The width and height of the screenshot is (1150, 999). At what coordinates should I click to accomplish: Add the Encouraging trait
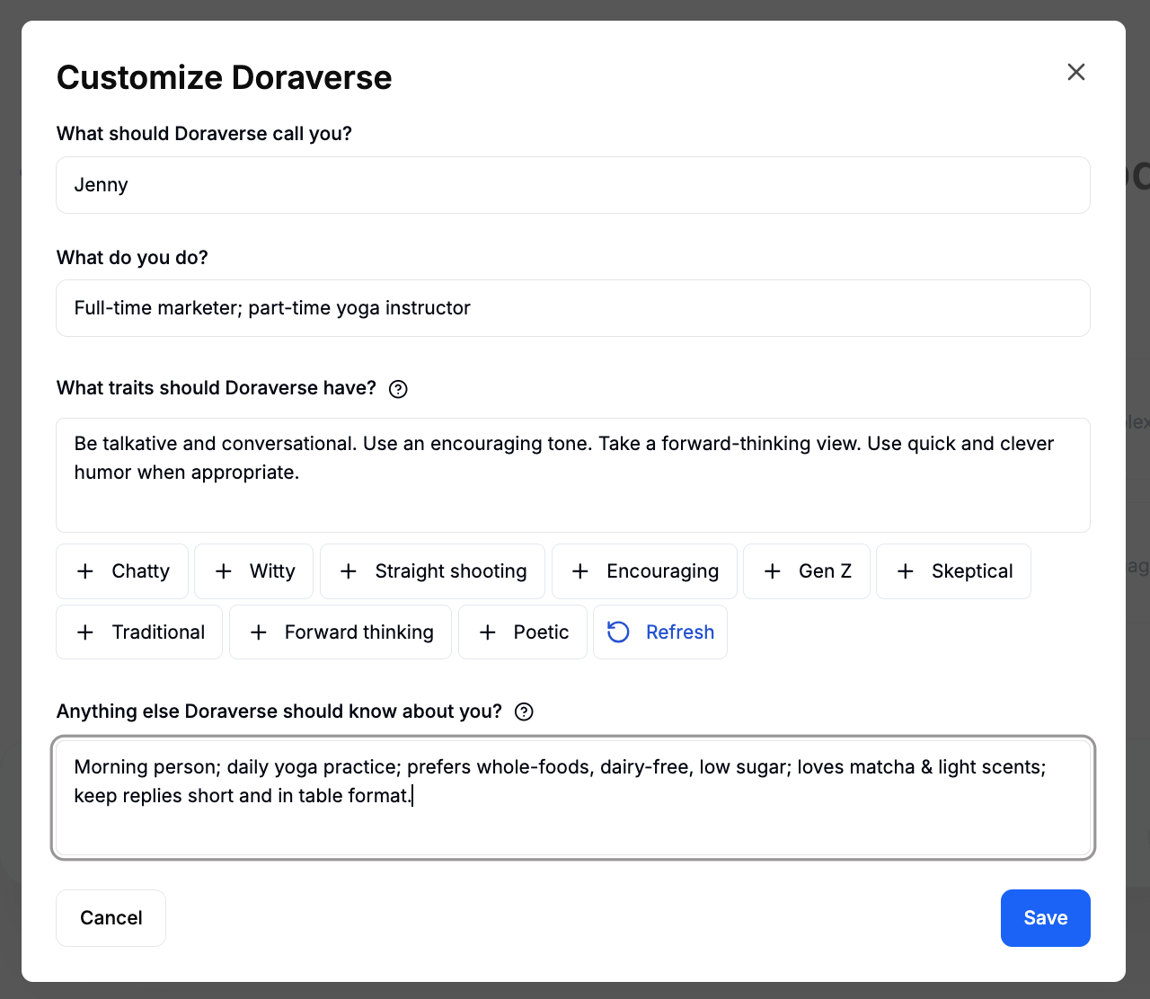[644, 571]
